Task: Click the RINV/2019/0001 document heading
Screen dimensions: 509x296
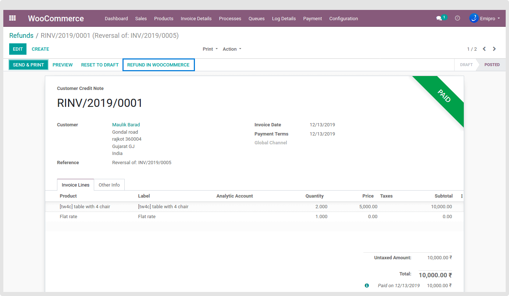Action: pyautogui.click(x=100, y=103)
